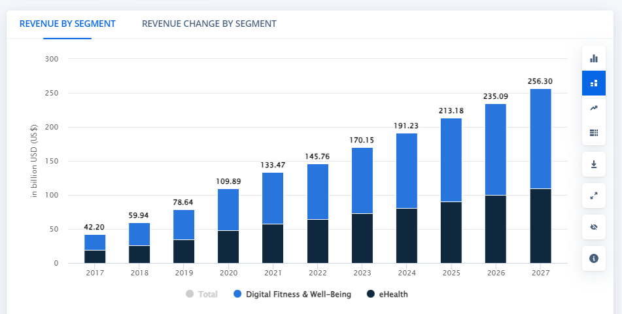The height and width of the screenshot is (314, 622).
Task: Toggle the hide values eye icon
Action: coord(594,227)
